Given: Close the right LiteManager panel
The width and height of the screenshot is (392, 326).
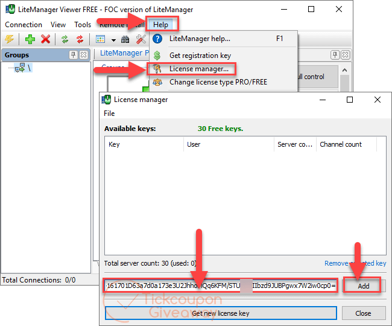Looking at the screenshot, I should [x=345, y=54].
